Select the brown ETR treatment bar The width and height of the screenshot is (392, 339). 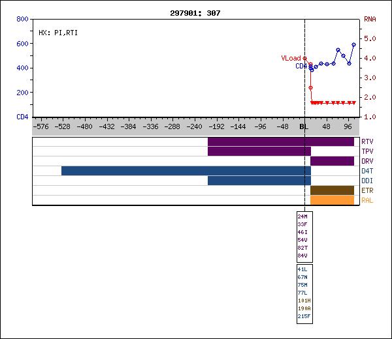[x=332, y=190]
